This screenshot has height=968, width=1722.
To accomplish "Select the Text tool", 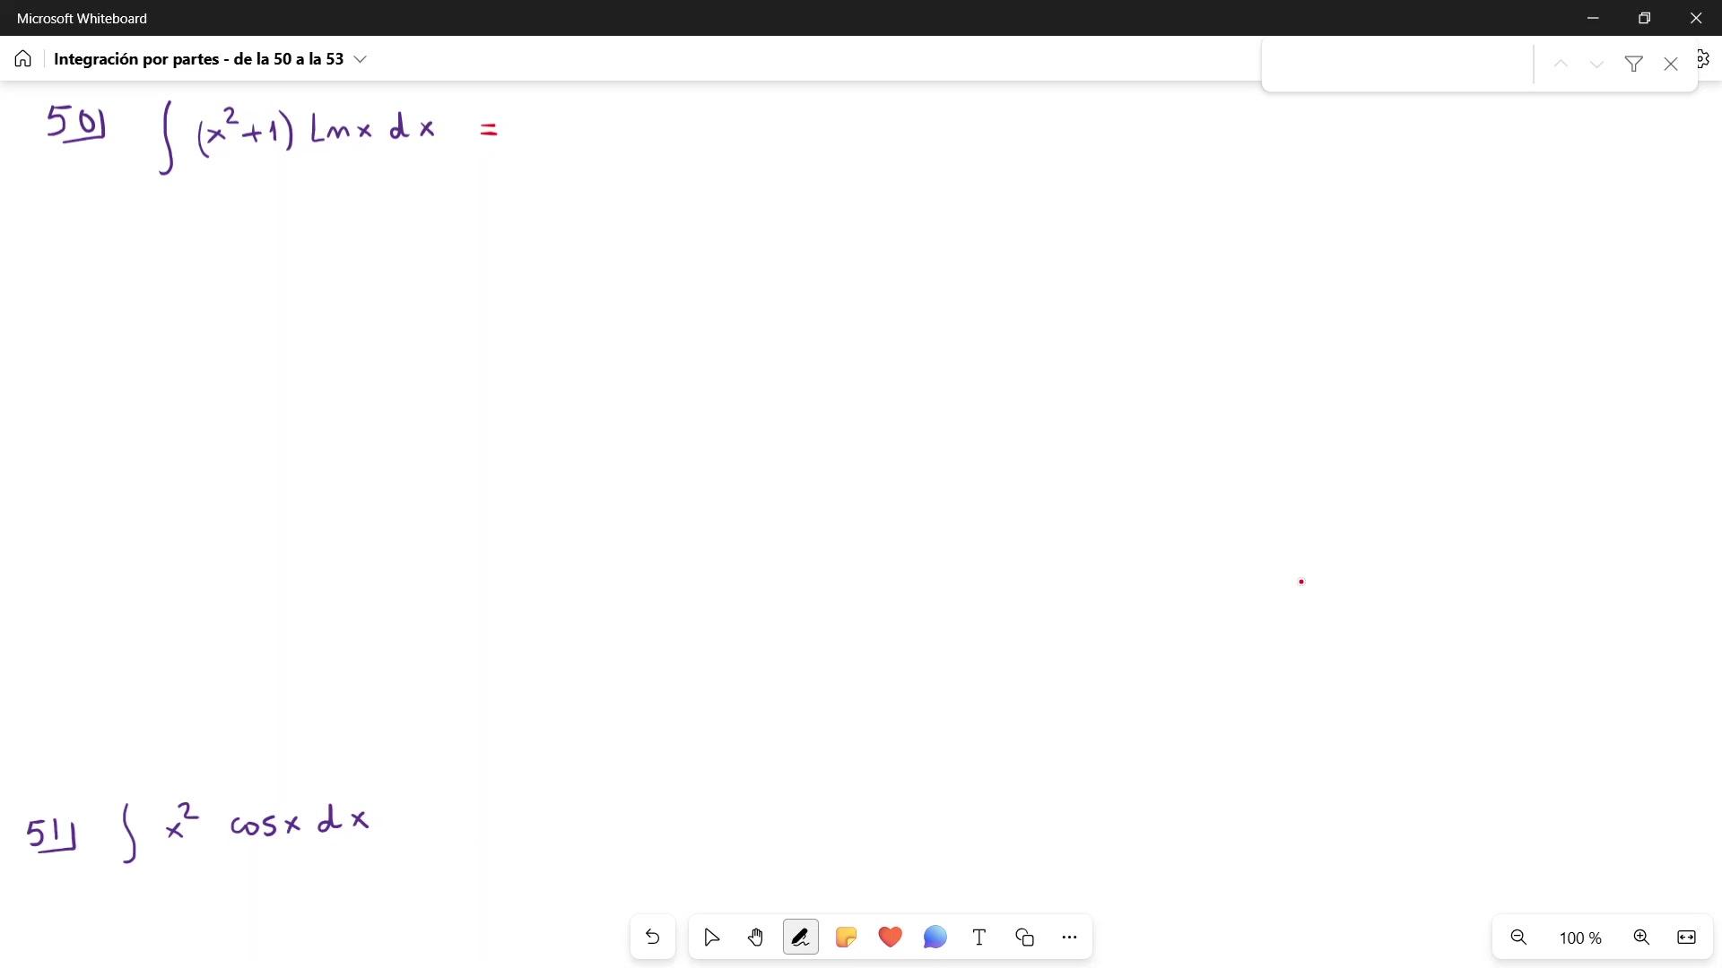I will (979, 938).
